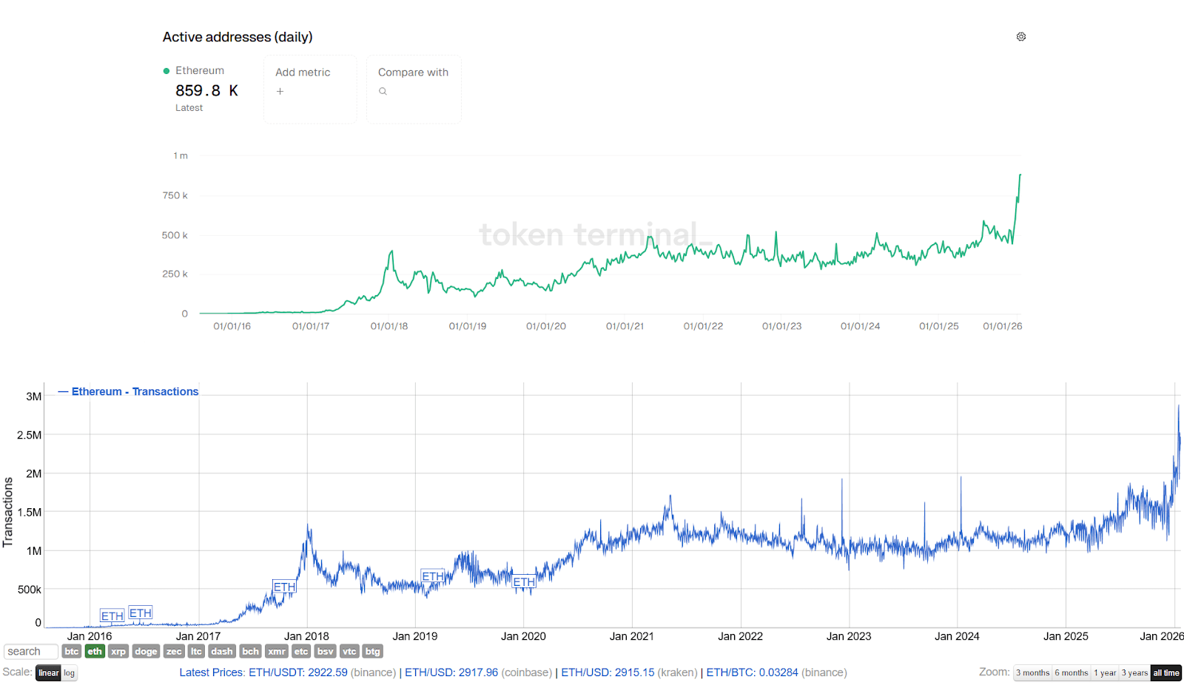Open the ETH/BTC binance price link
1184x685 pixels.
click(x=752, y=672)
